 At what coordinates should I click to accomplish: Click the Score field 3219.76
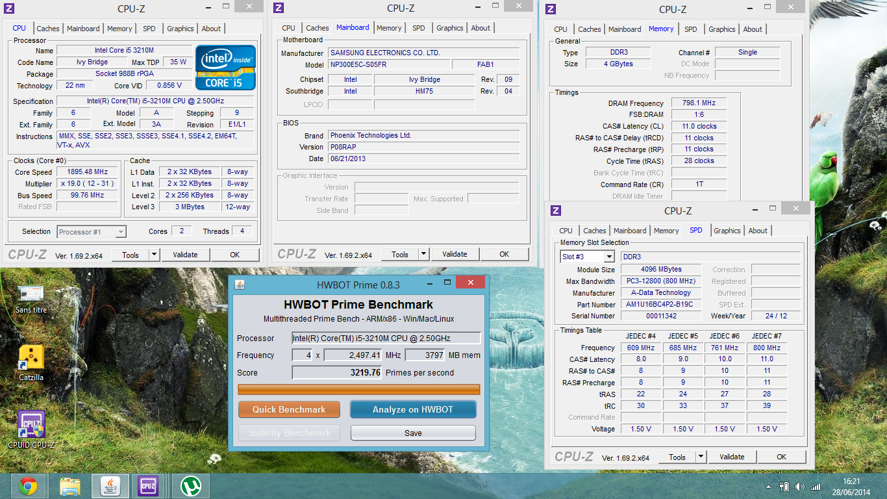(337, 372)
